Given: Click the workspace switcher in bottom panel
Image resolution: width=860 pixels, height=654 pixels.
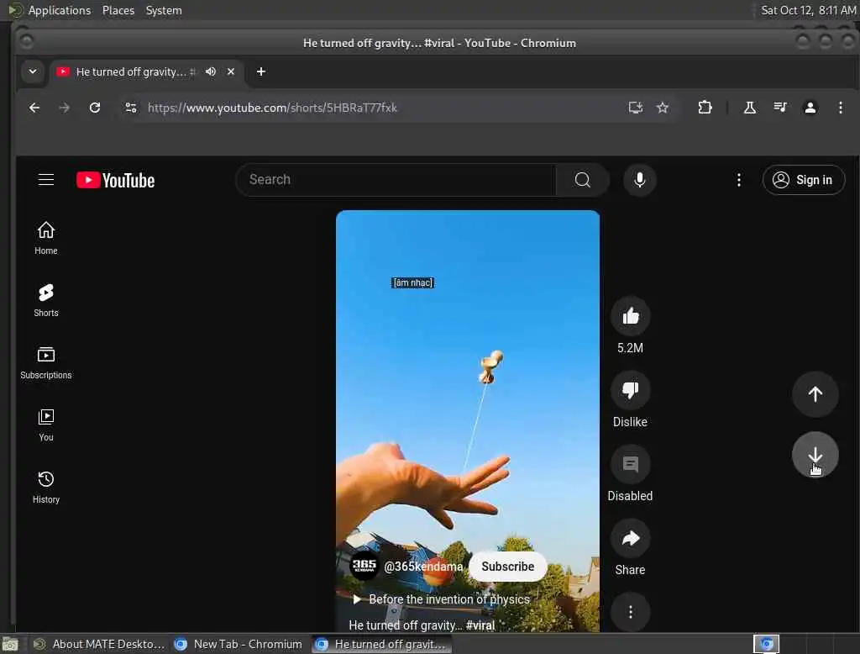Looking at the screenshot, I should [766, 644].
